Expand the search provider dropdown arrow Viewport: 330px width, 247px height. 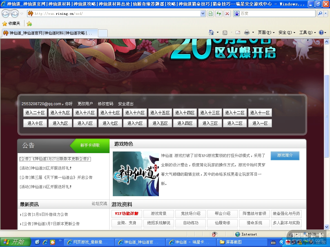tap(325, 14)
